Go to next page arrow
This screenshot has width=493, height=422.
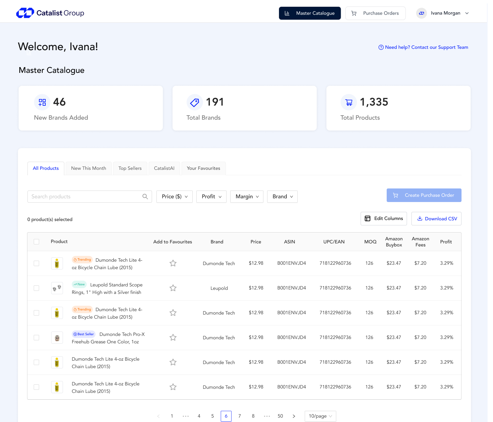coord(294,416)
